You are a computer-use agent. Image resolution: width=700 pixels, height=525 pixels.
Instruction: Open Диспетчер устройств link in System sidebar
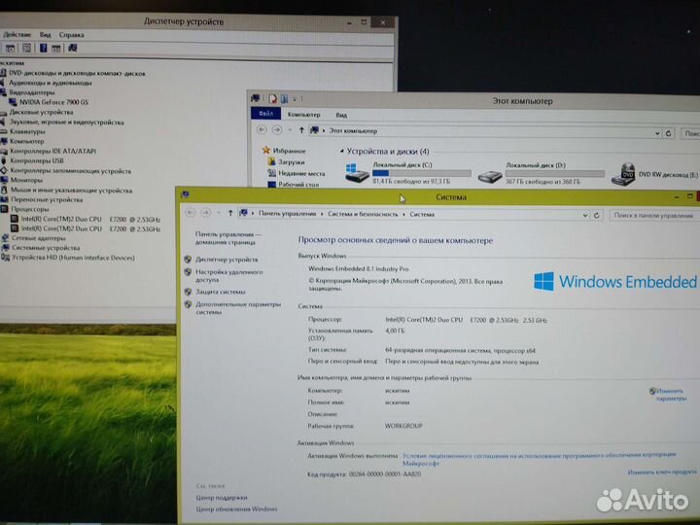coord(226,260)
